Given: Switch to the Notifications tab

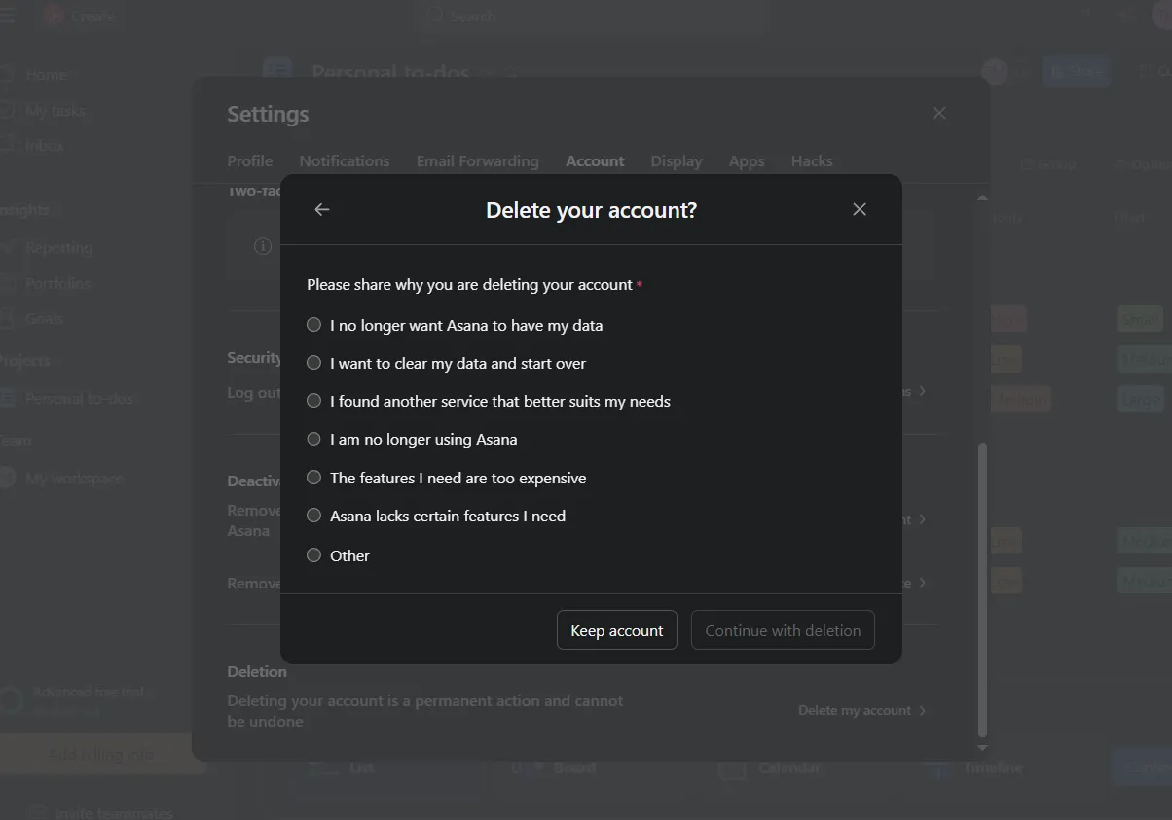Looking at the screenshot, I should [x=345, y=161].
